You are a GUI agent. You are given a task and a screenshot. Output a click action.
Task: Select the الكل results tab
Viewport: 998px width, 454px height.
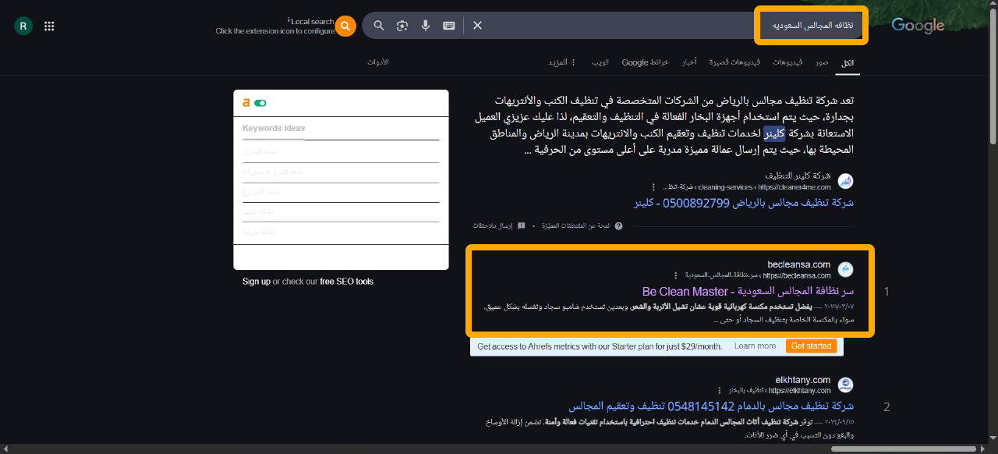(847, 62)
